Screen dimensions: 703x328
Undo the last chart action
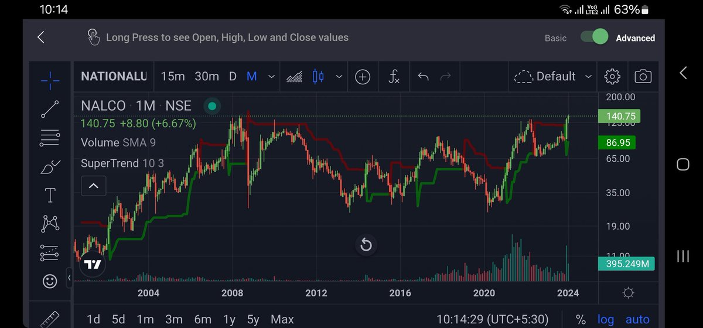424,77
